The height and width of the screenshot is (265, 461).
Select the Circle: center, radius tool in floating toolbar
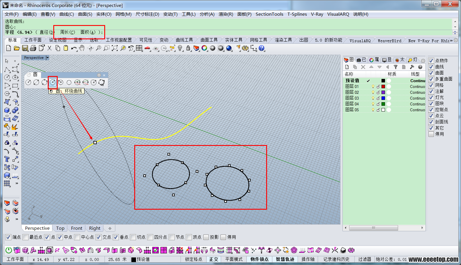pos(28,82)
